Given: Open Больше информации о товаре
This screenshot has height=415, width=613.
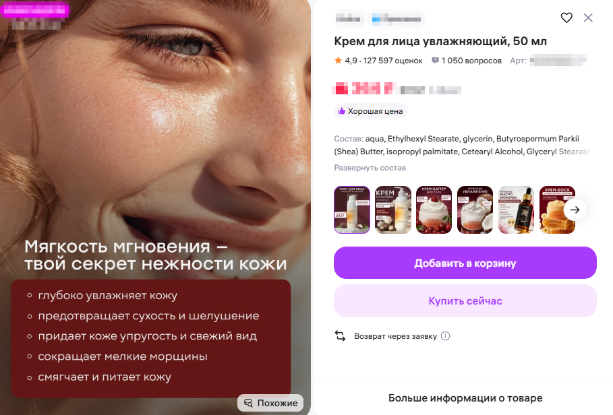Looking at the screenshot, I should [x=465, y=398].
